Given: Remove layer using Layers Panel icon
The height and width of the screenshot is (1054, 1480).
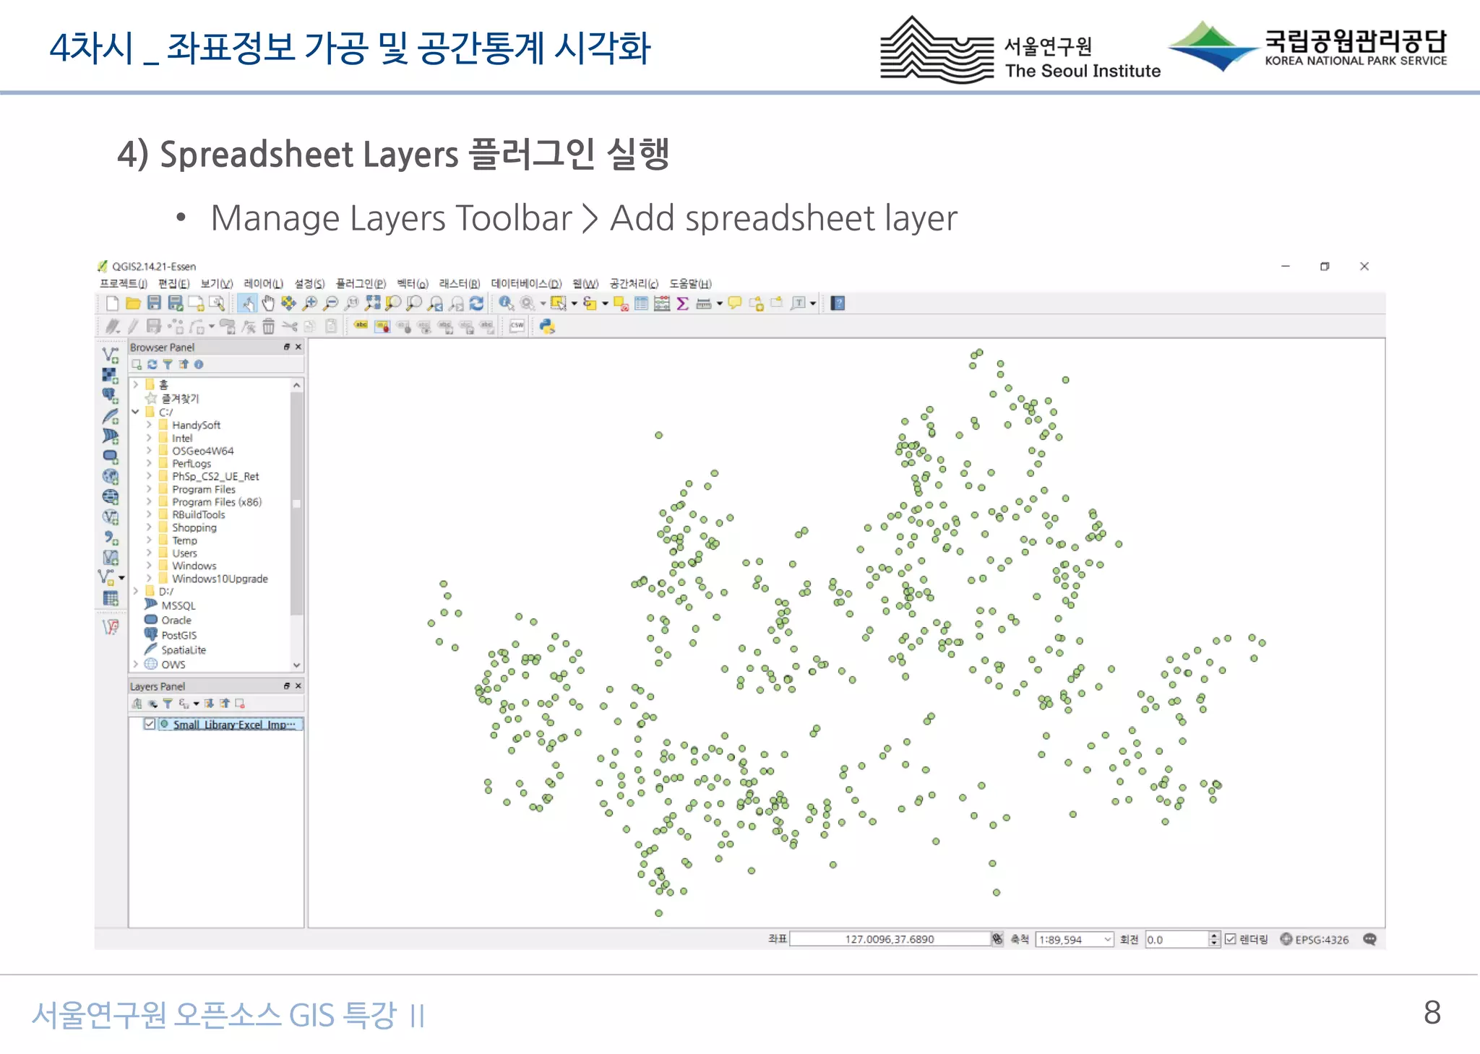Looking at the screenshot, I should (240, 704).
